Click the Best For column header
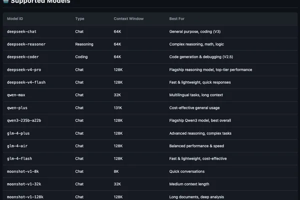The height and width of the screenshot is (200, 300). tap(177, 19)
